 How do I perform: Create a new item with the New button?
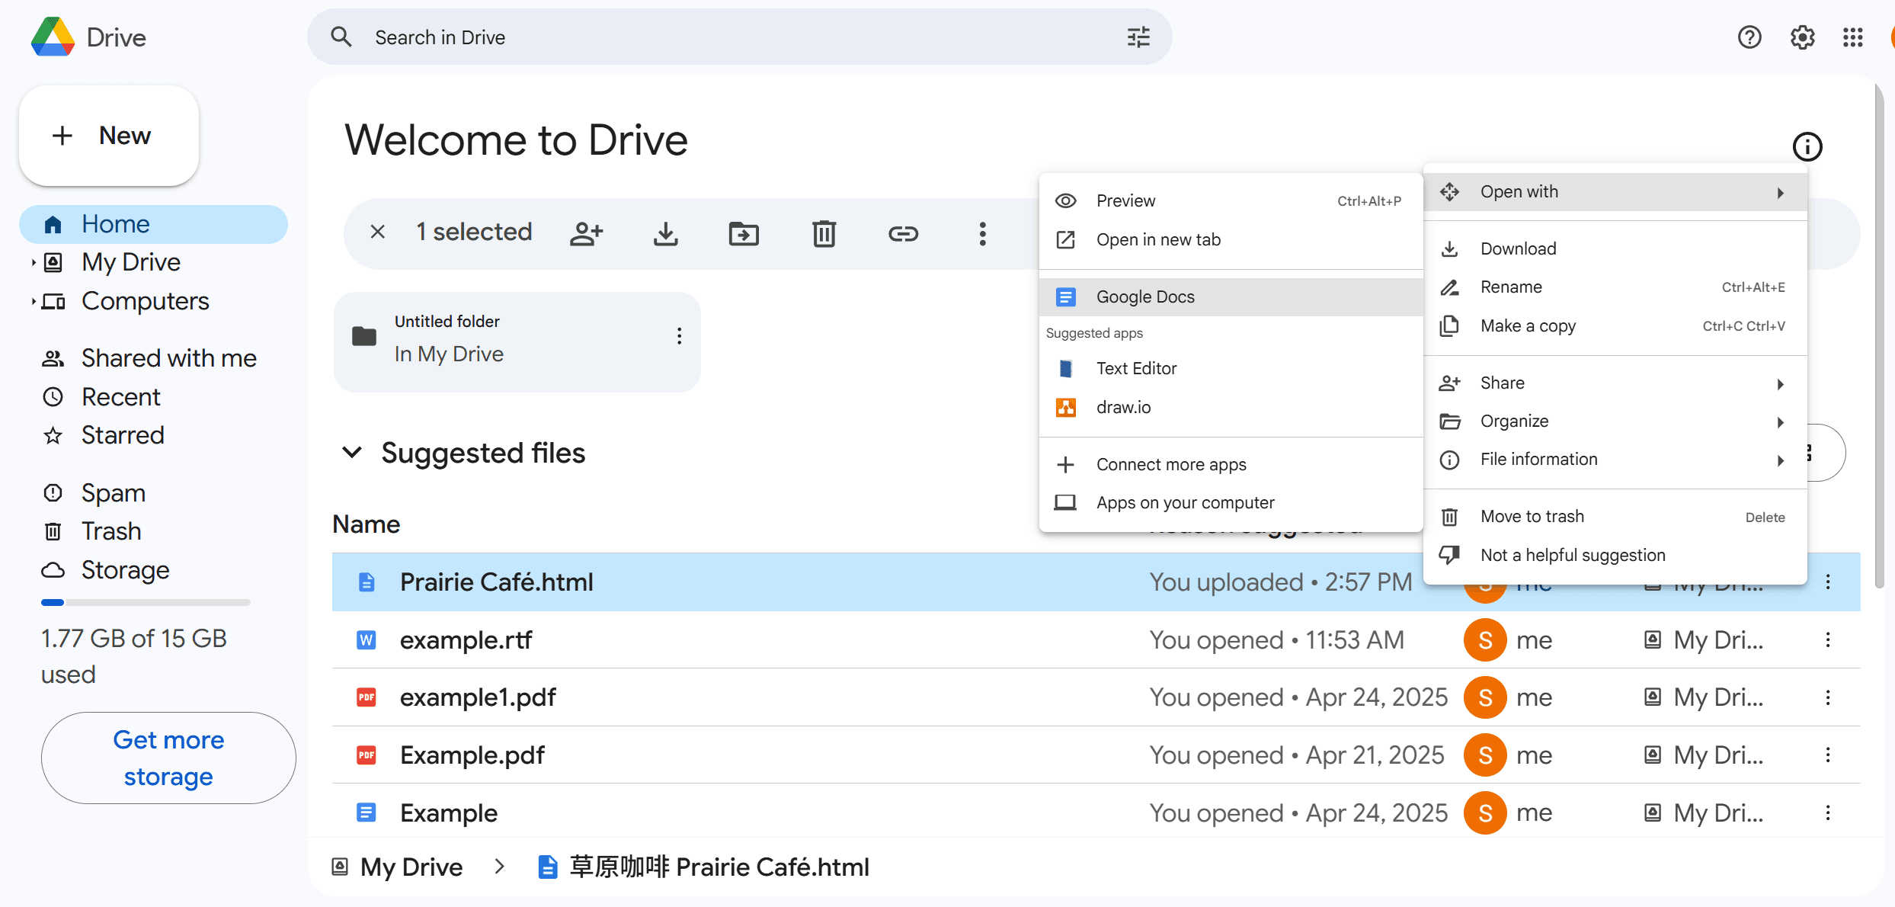click(107, 136)
